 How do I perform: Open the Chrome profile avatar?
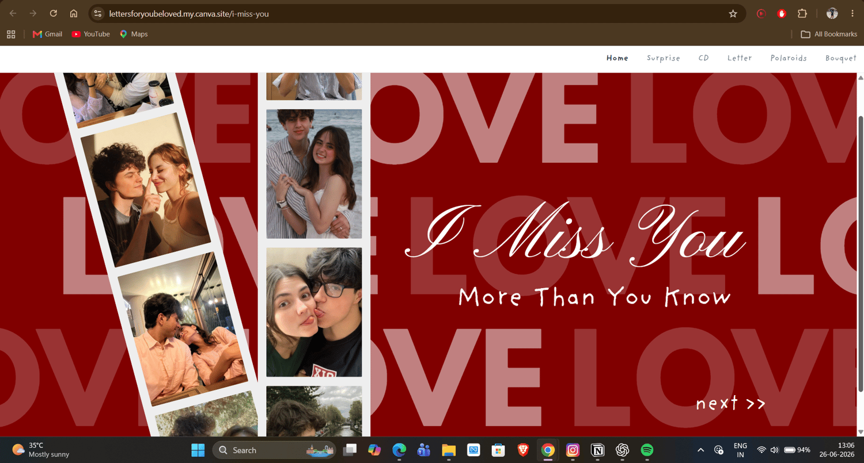coord(832,14)
